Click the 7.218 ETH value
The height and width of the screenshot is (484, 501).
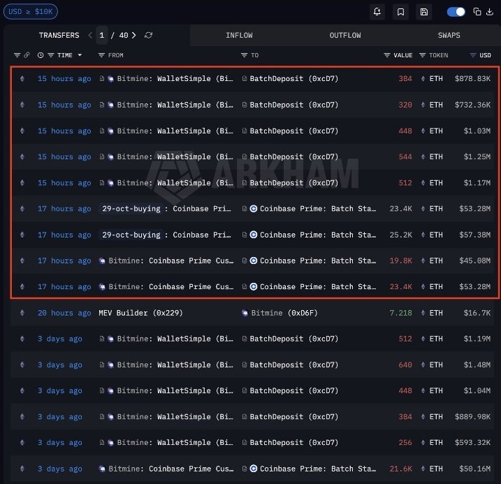(x=400, y=313)
